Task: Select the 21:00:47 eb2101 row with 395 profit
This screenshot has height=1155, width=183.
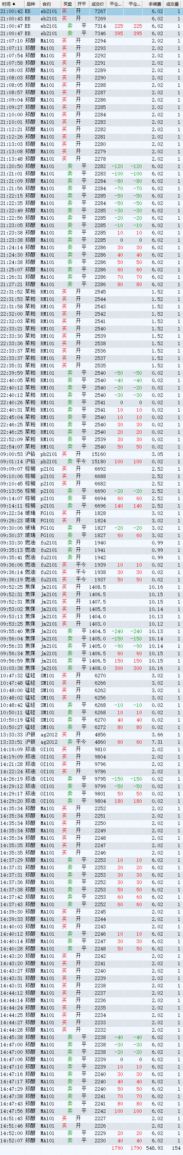Action: point(91,33)
